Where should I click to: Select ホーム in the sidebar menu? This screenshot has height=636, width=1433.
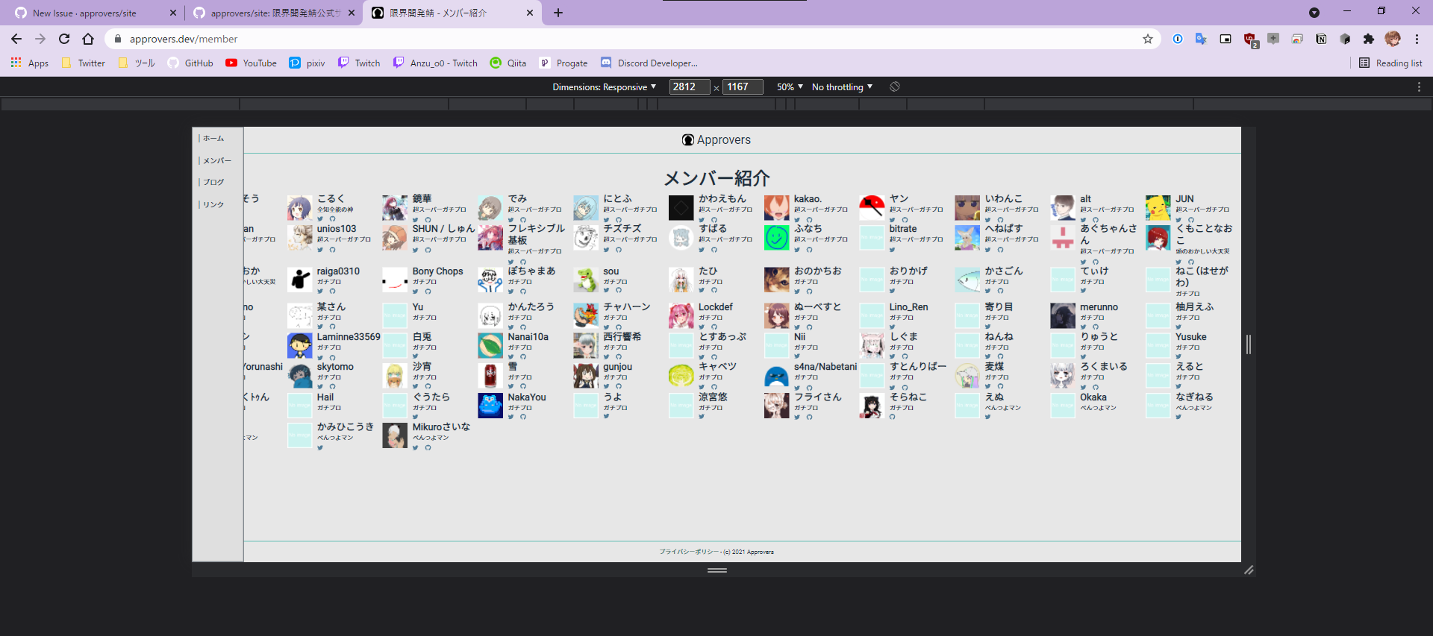[213, 138]
